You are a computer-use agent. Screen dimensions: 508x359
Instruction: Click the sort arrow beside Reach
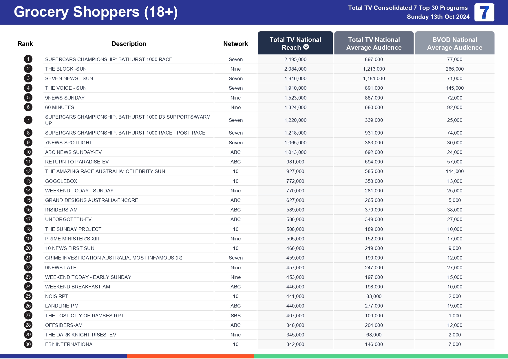coord(306,47)
